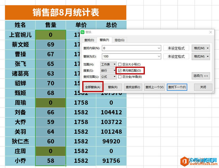Select sales cell 0 for 上官婉儿
Screen dimensions: 219x168
[x=51, y=35]
